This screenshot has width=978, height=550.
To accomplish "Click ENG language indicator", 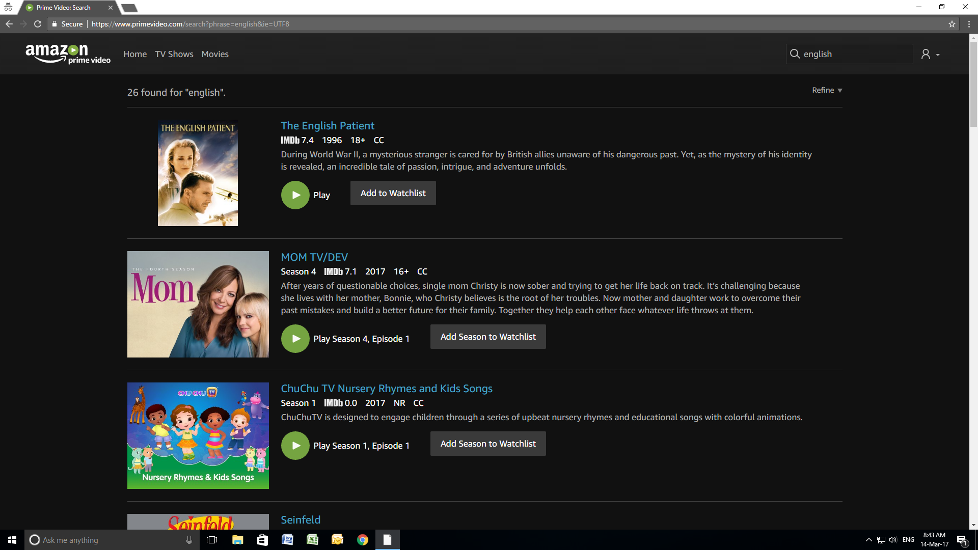I will [x=908, y=540].
